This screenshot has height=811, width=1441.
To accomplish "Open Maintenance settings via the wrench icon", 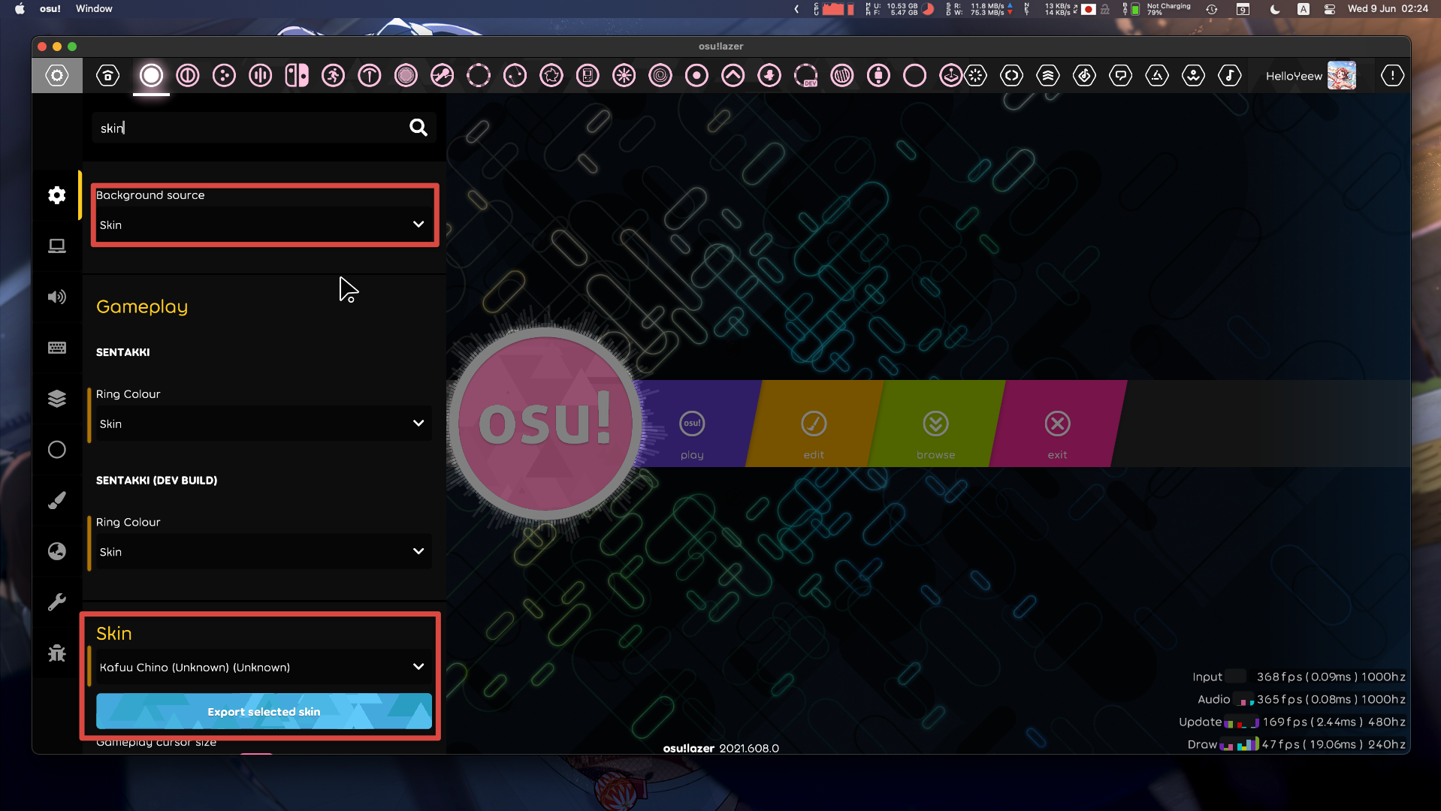I will (57, 601).
